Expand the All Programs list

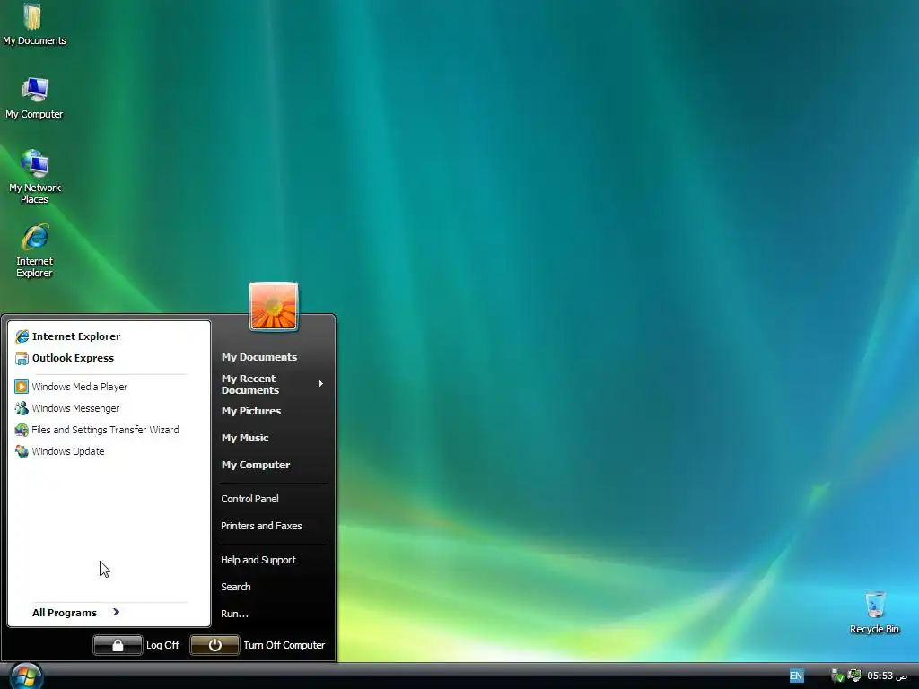[x=76, y=613]
